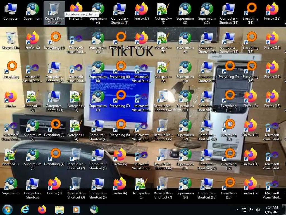
Task: Open the Action Center flag icon
Action: click(251, 210)
